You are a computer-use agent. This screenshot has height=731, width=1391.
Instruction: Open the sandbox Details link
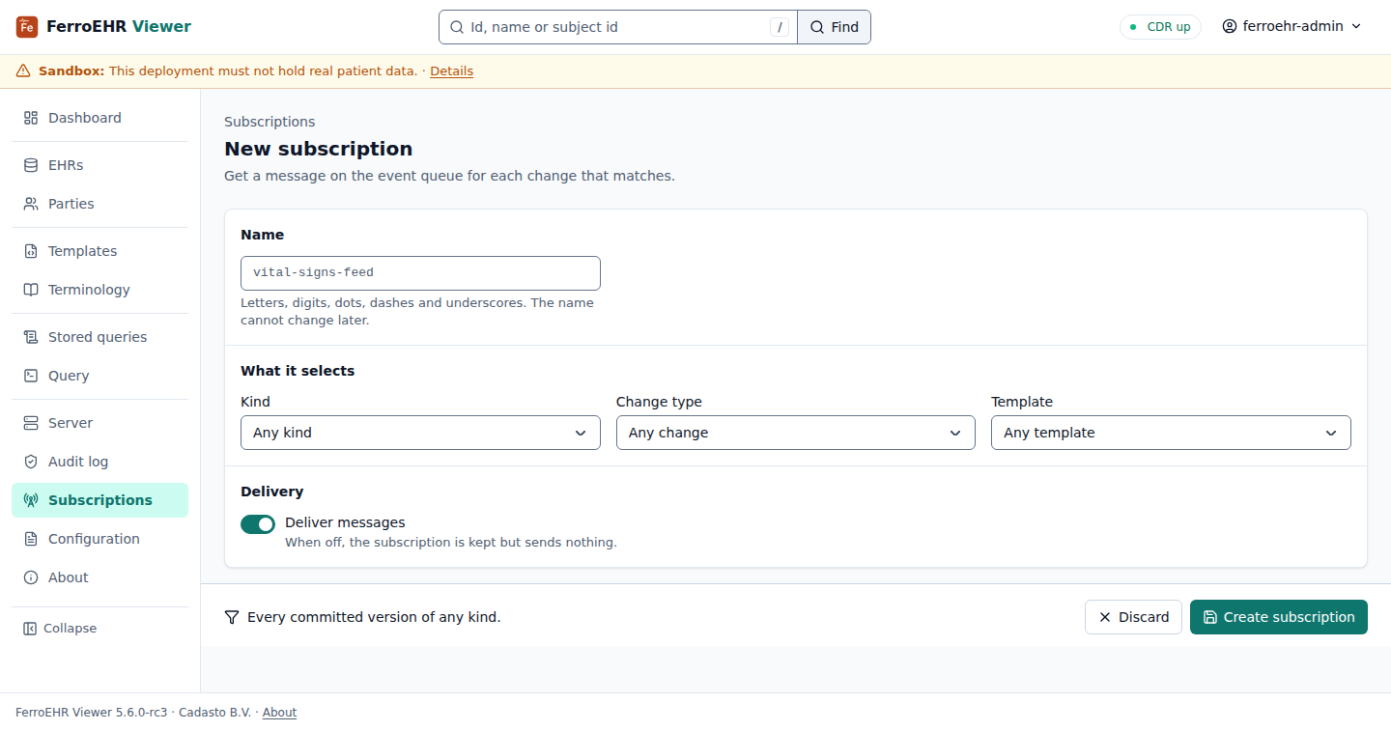[451, 71]
